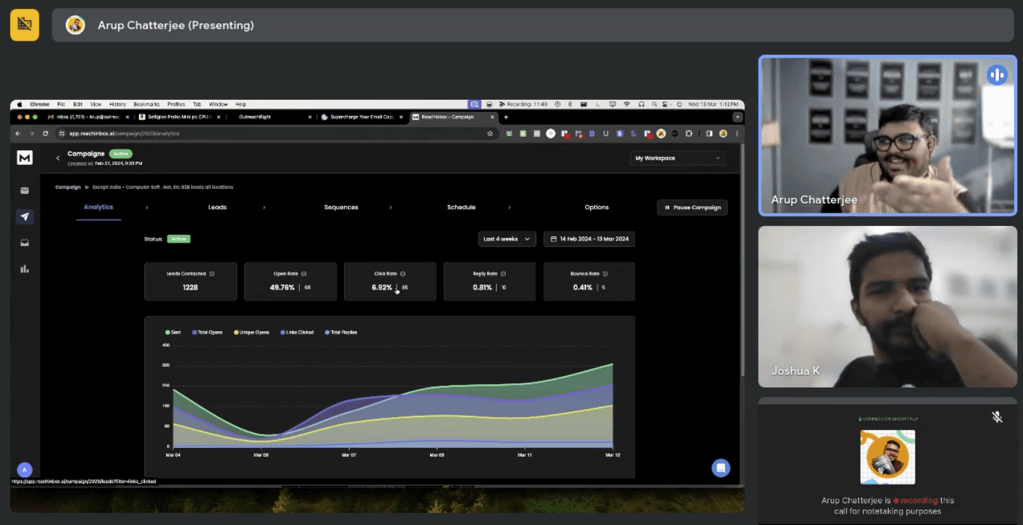This screenshot has height=525, width=1023.
Task: Select Arup Chatterjee video tile
Action: click(887, 135)
